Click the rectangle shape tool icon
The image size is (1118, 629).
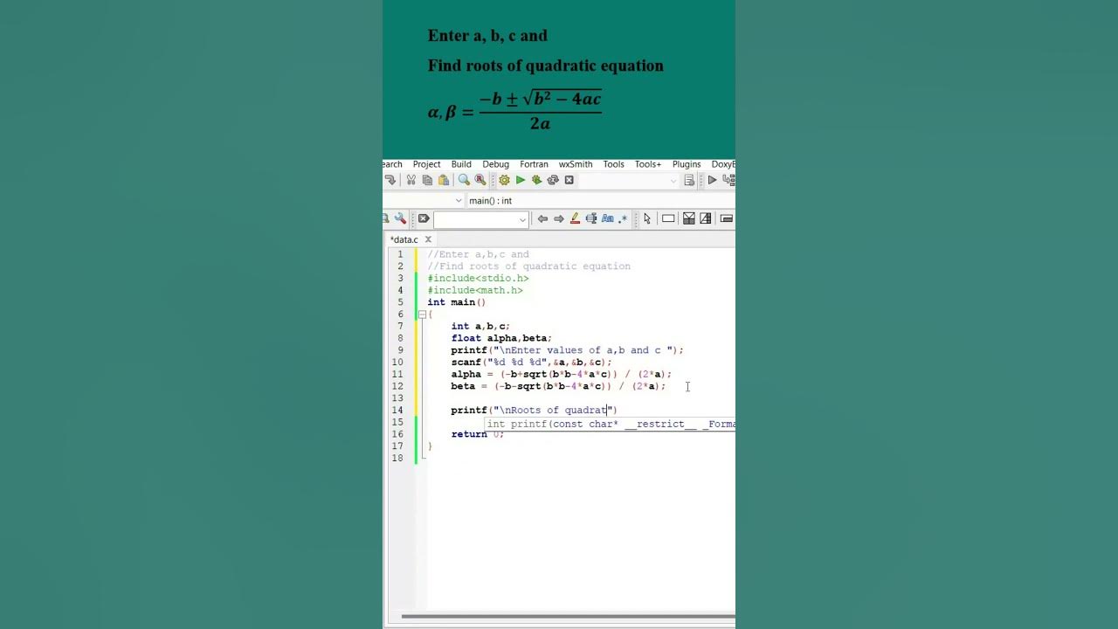click(668, 218)
